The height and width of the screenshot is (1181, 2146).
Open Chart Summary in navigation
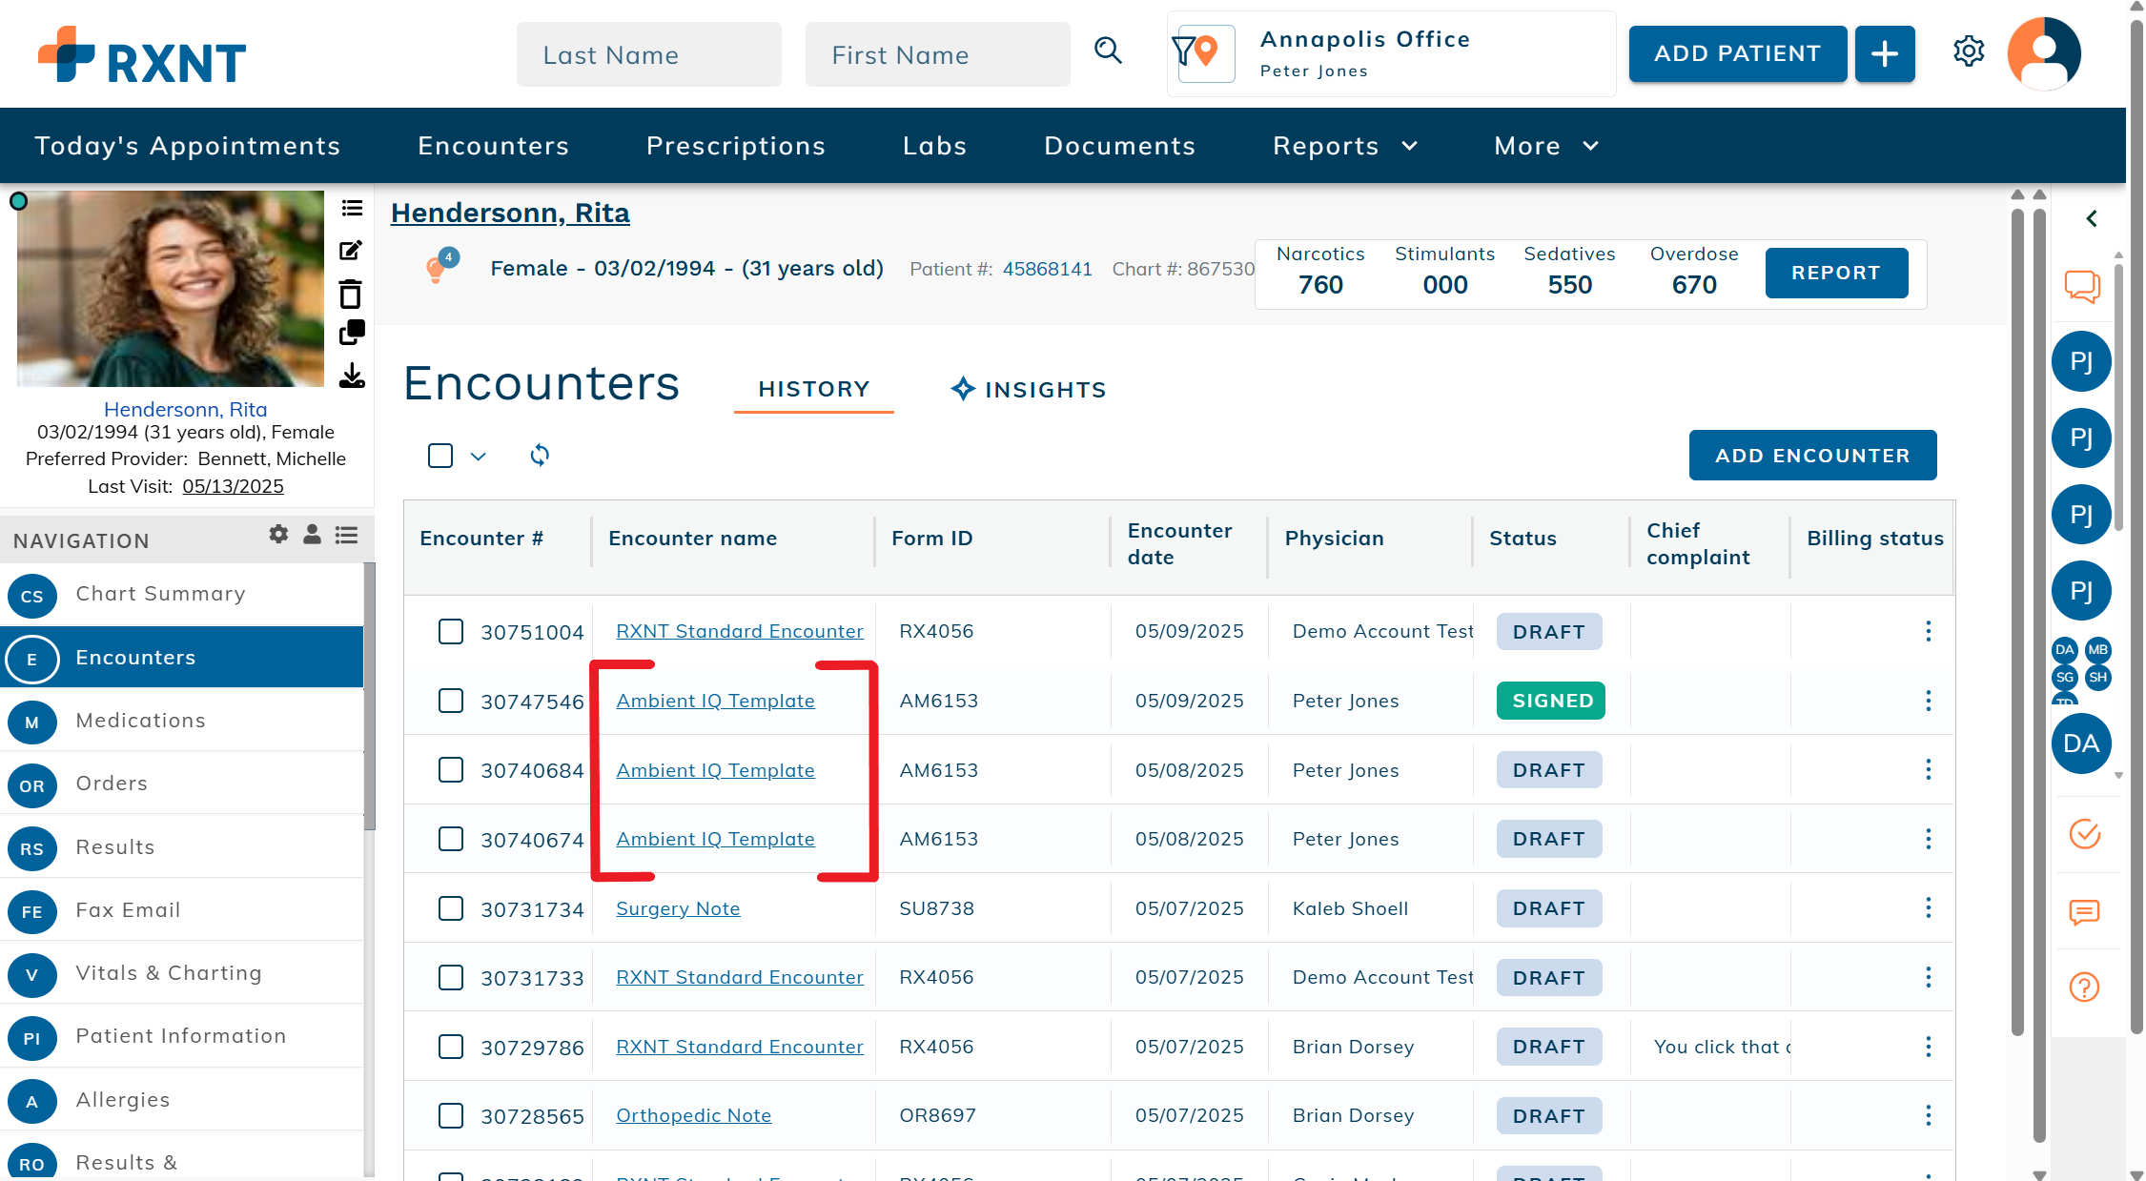[x=181, y=594]
